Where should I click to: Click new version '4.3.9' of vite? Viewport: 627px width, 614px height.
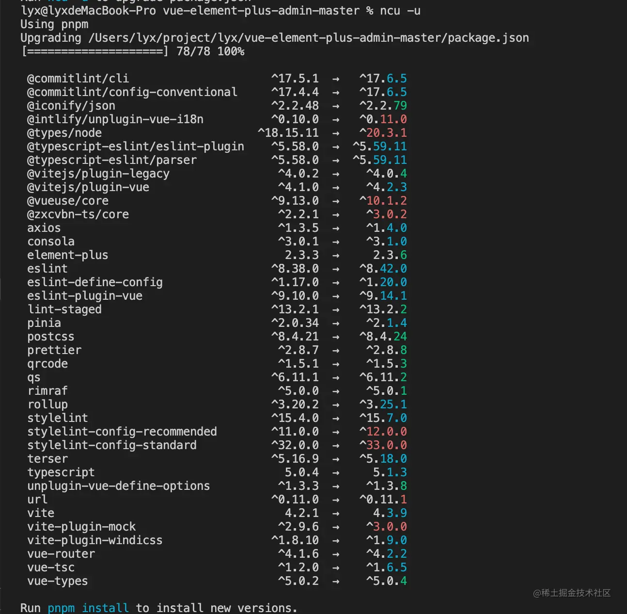[390, 513]
